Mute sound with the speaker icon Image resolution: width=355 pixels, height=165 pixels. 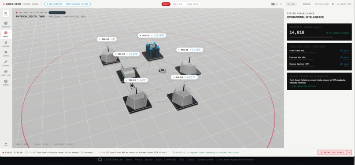point(333,4)
